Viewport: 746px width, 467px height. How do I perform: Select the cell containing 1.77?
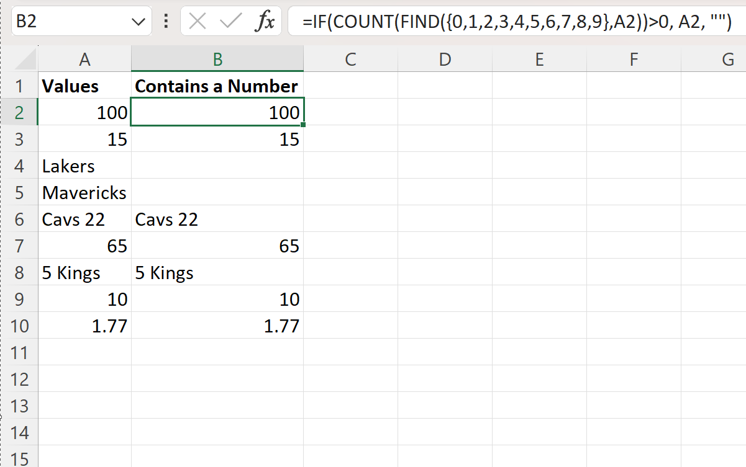click(84, 326)
